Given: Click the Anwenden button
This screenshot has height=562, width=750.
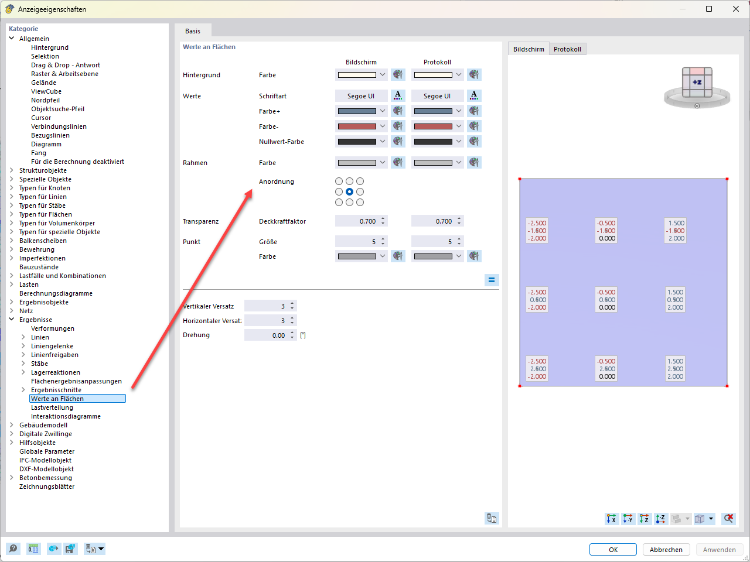Looking at the screenshot, I should (720, 550).
